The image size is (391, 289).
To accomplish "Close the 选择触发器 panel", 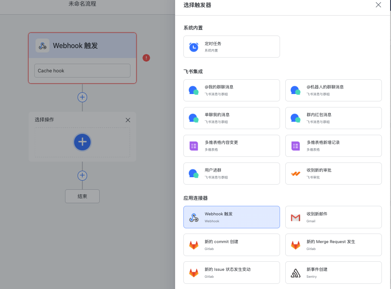I will (x=378, y=5).
